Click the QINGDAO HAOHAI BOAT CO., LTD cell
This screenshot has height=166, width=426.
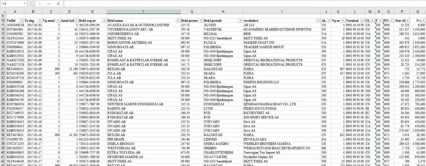click(x=282, y=104)
